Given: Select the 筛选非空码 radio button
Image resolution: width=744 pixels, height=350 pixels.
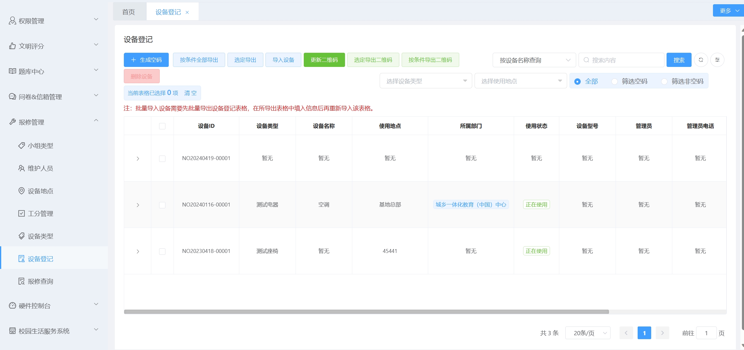Looking at the screenshot, I should pyautogui.click(x=664, y=81).
